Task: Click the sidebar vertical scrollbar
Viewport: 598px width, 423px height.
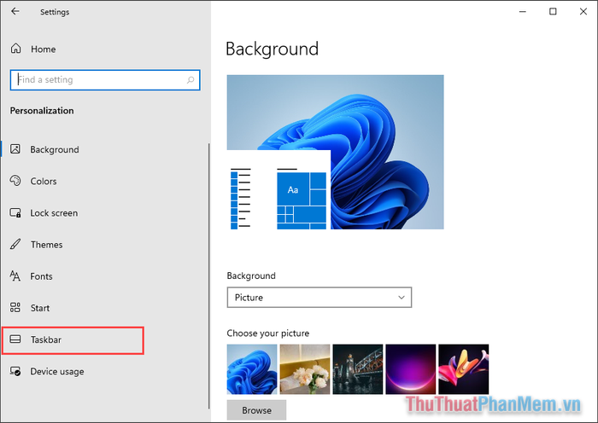Action: tap(209, 276)
